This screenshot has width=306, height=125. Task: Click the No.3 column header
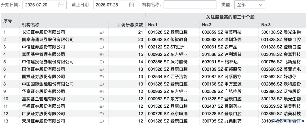(x=266, y=25)
